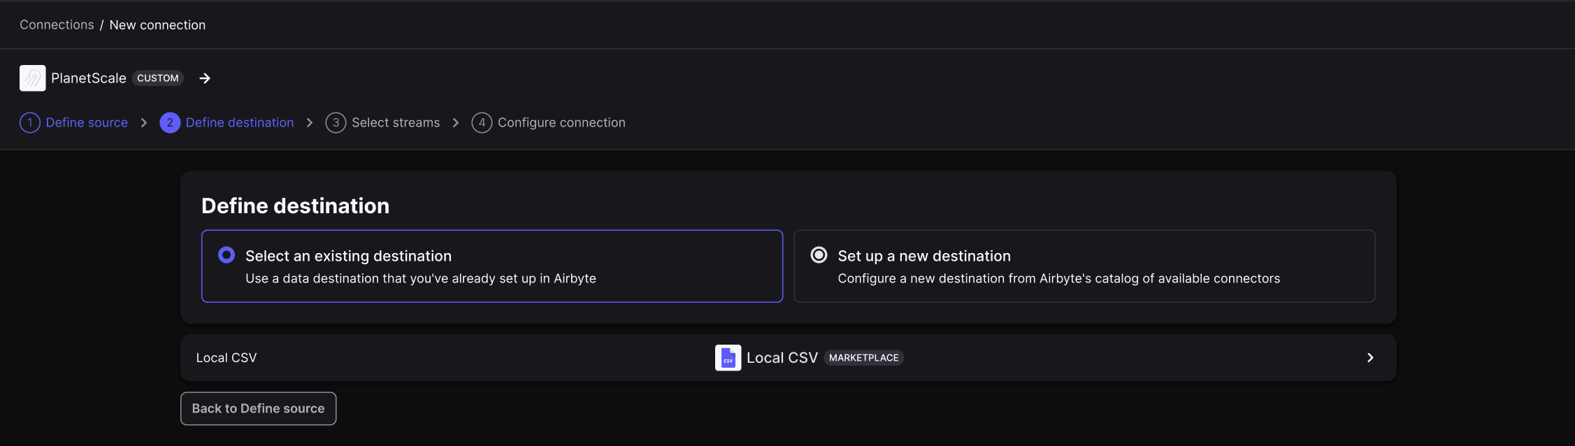Image resolution: width=1575 pixels, height=446 pixels.
Task: Click the step 1 circle icon
Action: pyautogui.click(x=30, y=122)
